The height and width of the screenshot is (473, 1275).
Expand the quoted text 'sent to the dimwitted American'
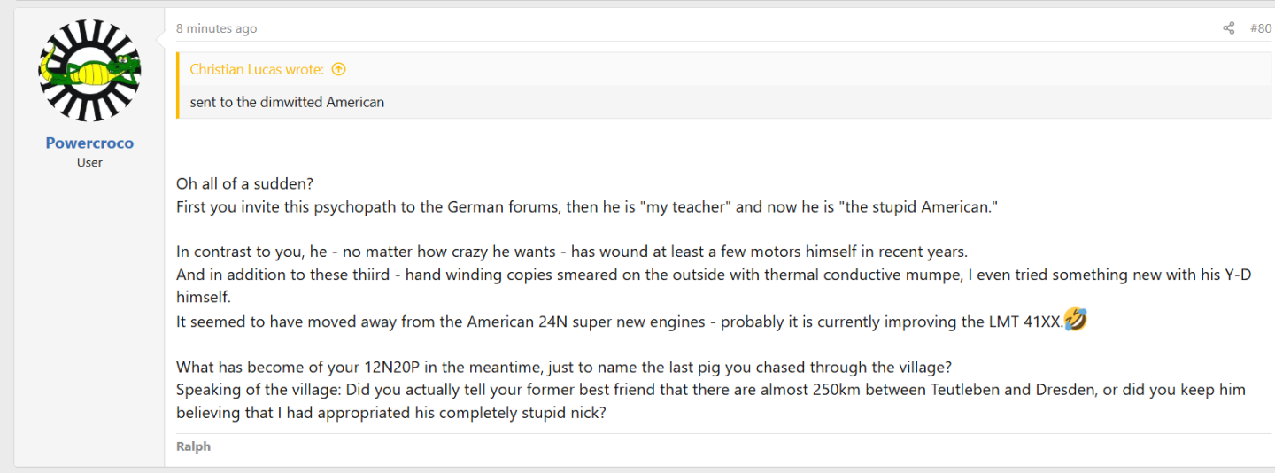[x=287, y=102]
